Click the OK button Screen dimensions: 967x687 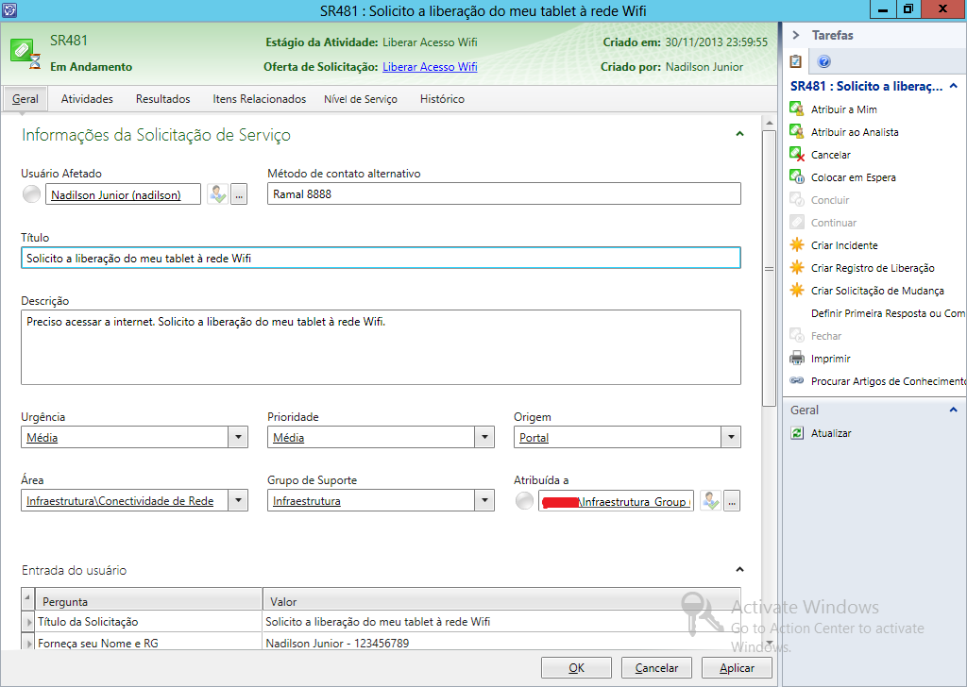577,668
